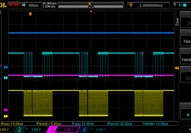Image resolution: width=191 pixels, height=133 pixels.
Task: Click the channel 4 2.00 V scale readout
Action: (101, 130)
